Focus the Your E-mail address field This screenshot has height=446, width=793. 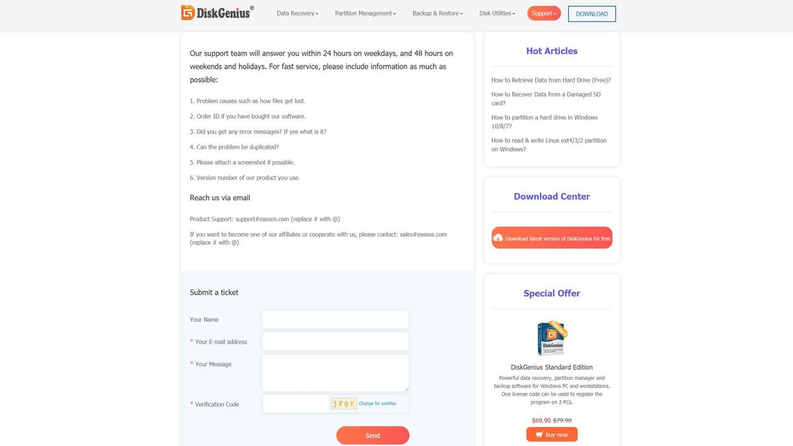(335, 342)
